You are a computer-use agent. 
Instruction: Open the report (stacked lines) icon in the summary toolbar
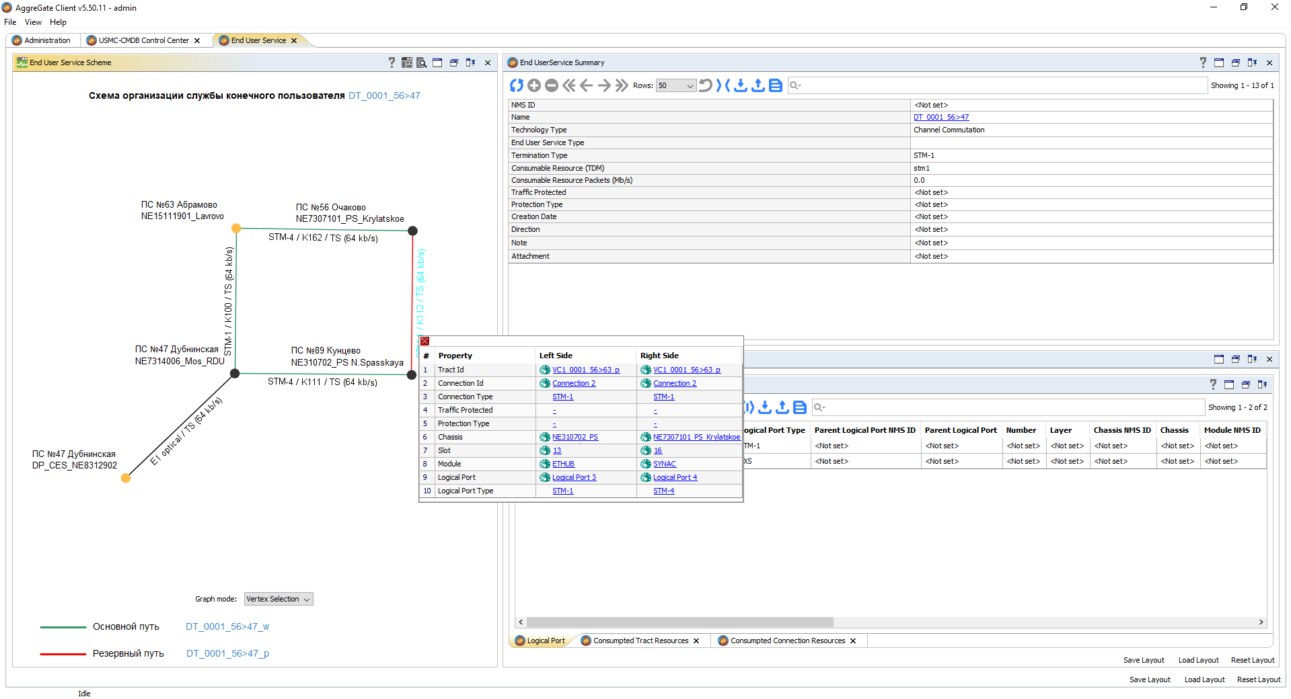(776, 85)
